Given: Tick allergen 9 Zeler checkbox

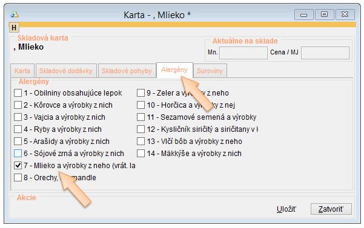Looking at the screenshot, I should point(141,93).
